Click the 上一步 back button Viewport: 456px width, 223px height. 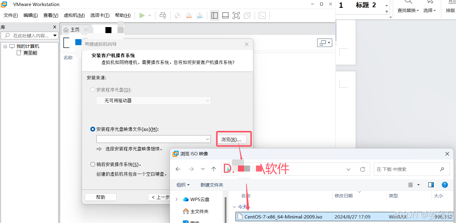click(x=160, y=197)
